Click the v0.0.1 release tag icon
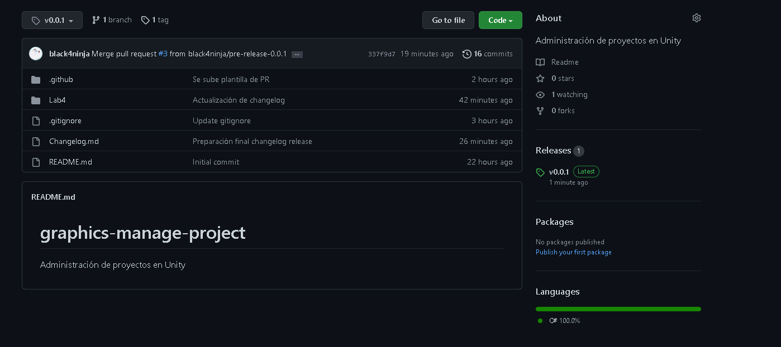Screen dimensions: 781x347 540,172
